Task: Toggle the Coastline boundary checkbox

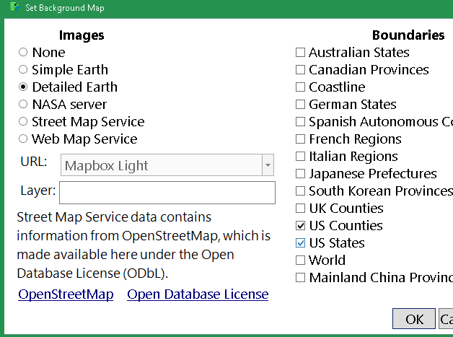Action: pyautogui.click(x=300, y=87)
